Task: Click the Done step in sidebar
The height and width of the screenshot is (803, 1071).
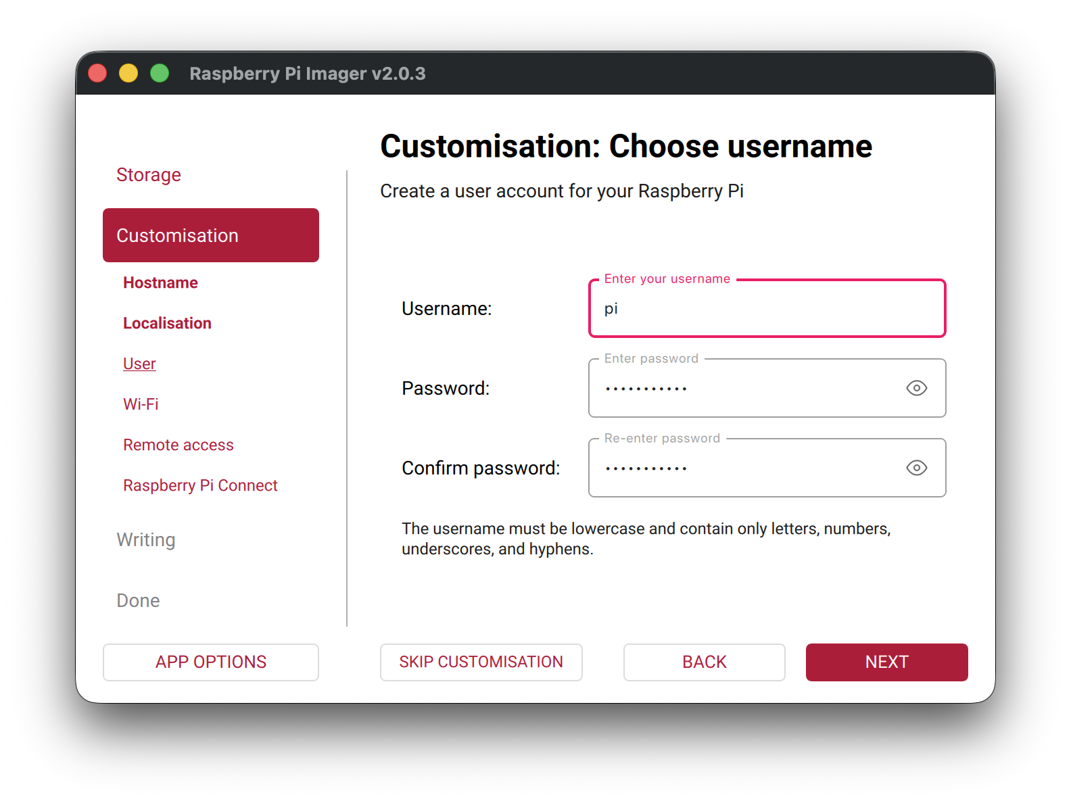Action: pos(138,600)
